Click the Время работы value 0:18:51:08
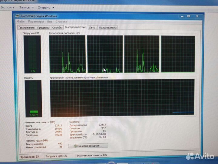218x164 pixels. click(x=99, y=134)
